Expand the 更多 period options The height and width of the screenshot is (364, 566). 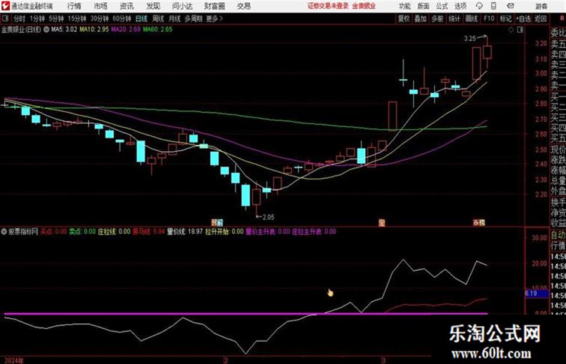(x=214, y=19)
